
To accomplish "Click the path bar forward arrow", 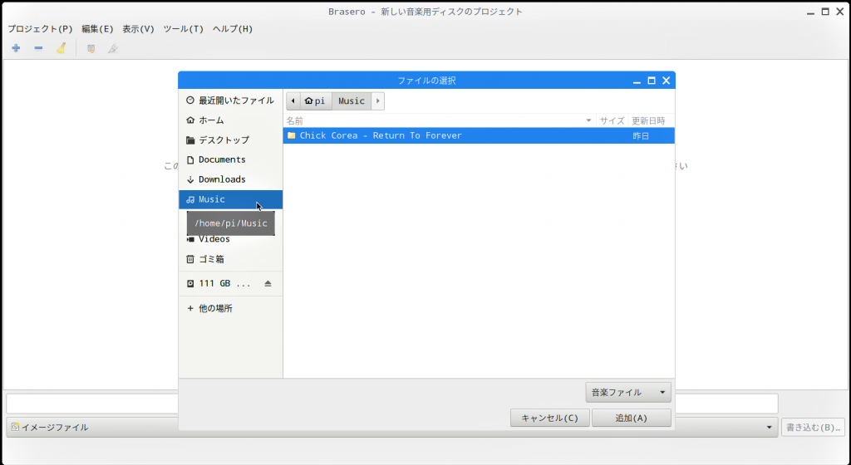I will point(378,100).
